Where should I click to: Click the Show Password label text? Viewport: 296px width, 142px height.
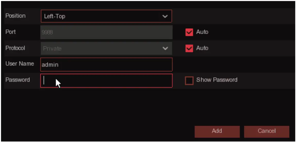click(x=217, y=80)
